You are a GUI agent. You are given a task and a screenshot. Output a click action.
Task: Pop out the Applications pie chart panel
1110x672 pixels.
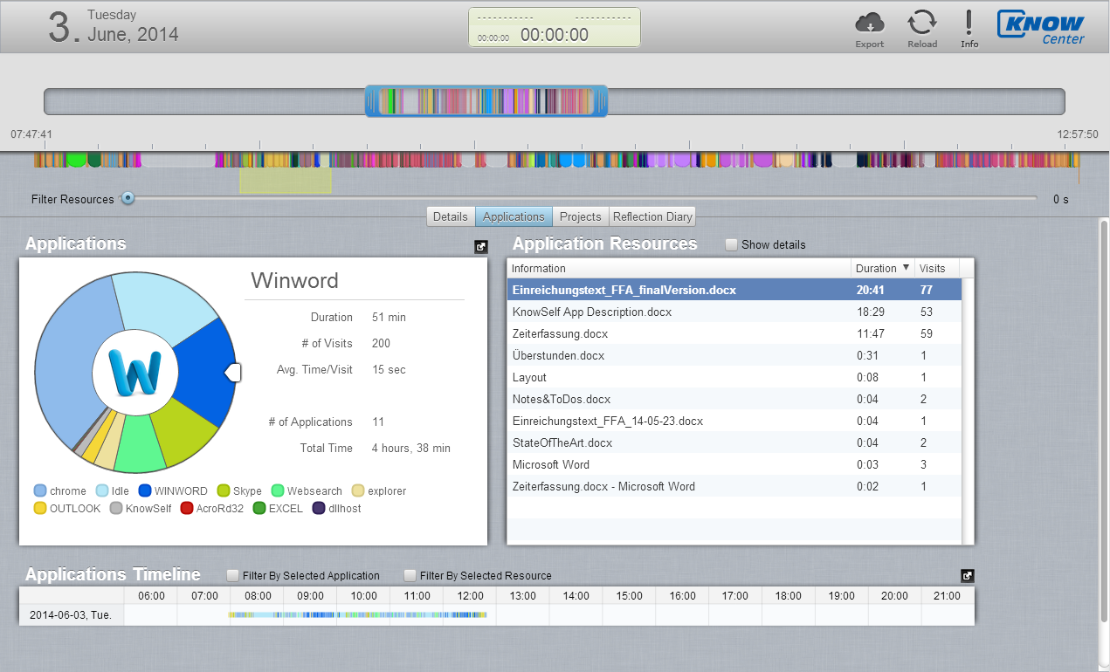(481, 247)
